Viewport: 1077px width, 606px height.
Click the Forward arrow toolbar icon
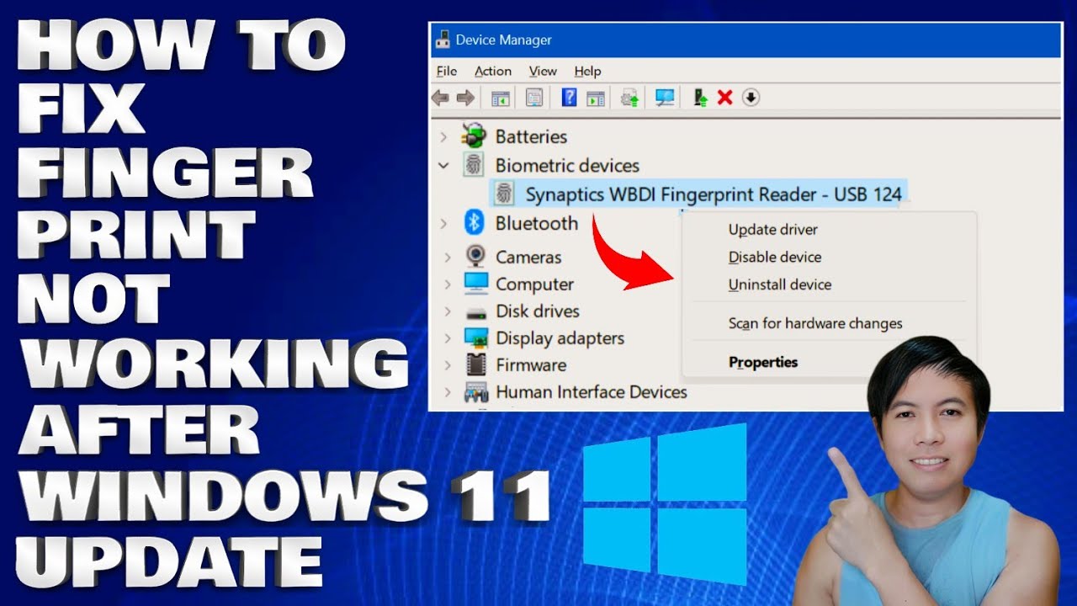click(465, 98)
